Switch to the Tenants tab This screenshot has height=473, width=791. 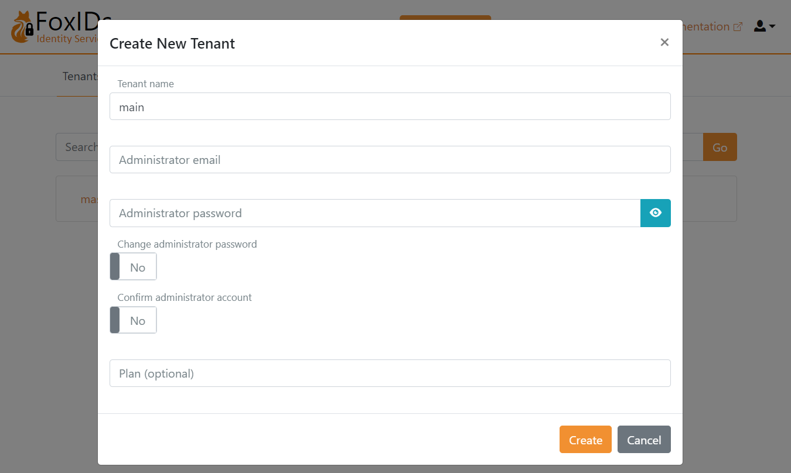(x=80, y=76)
